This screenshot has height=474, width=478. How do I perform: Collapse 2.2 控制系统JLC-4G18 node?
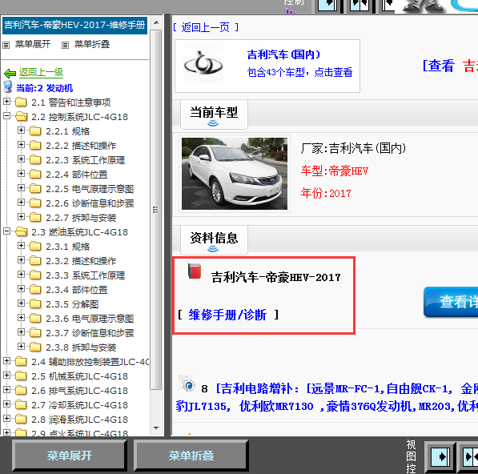click(6, 115)
